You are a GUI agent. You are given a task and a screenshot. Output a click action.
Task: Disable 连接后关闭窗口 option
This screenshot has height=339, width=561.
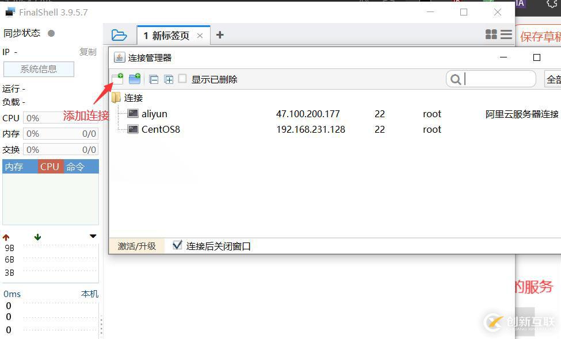pyautogui.click(x=177, y=245)
